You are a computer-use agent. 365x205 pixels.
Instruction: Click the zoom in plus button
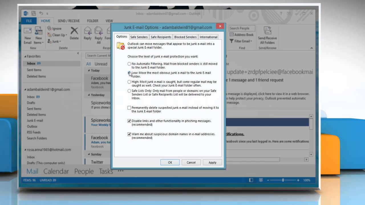point(298,180)
